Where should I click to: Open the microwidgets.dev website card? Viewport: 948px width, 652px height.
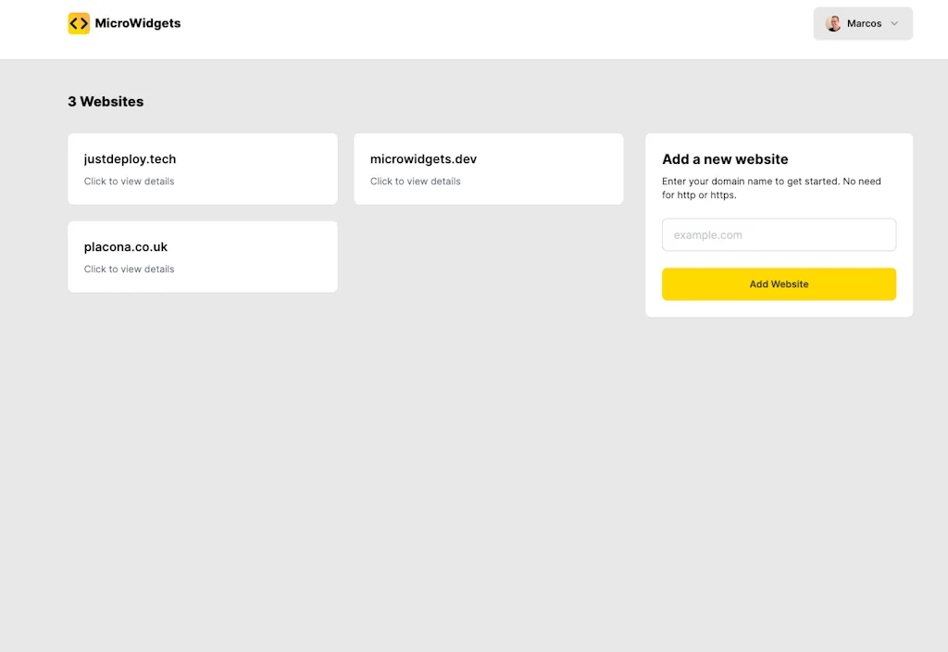pyautogui.click(x=488, y=169)
